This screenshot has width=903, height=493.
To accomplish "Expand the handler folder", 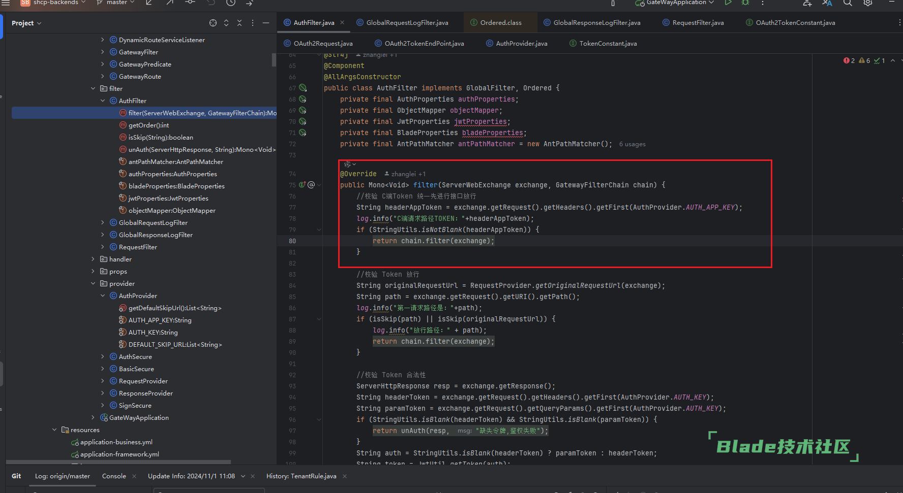I will tap(93, 259).
